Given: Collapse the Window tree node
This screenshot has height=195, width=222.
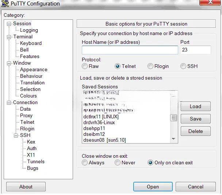Looking at the screenshot, I should pos(9,63).
